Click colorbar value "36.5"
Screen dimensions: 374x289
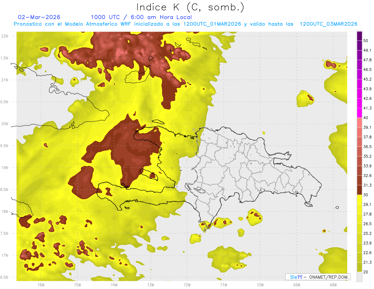click(x=367, y=147)
